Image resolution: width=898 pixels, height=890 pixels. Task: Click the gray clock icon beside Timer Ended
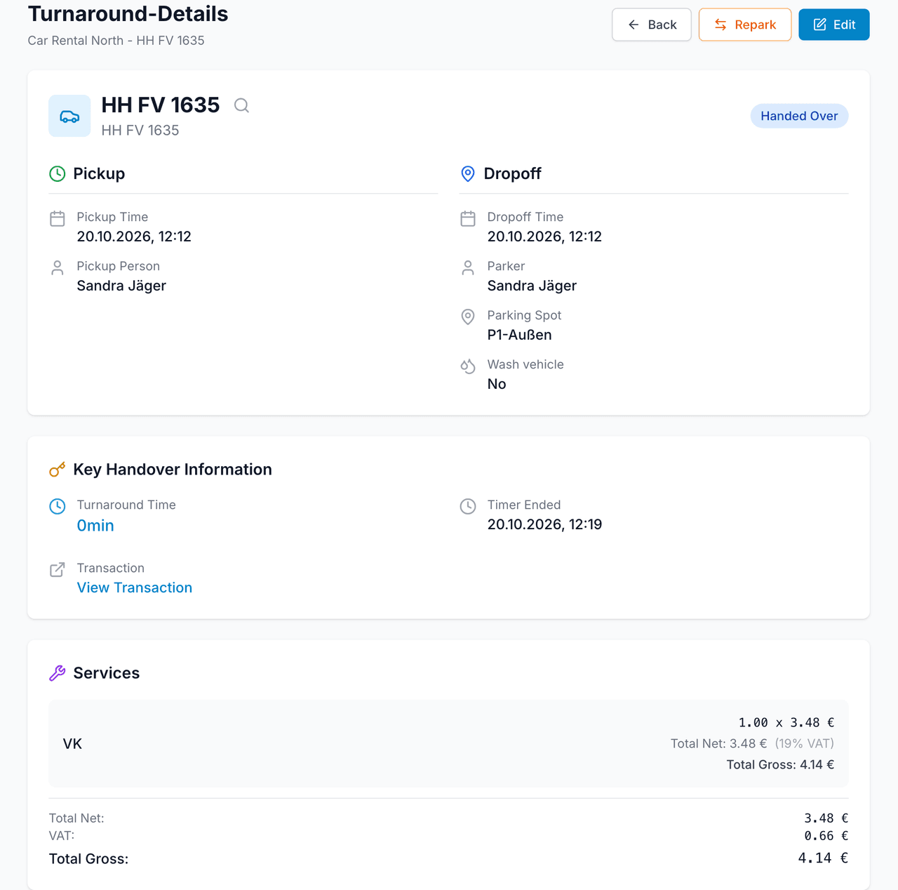pos(468,506)
